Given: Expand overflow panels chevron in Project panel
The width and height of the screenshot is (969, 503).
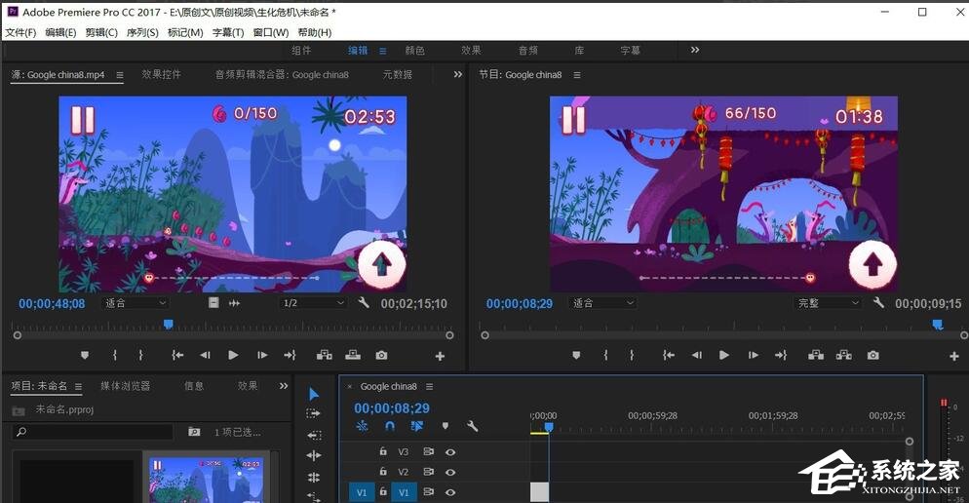Looking at the screenshot, I should tap(284, 386).
